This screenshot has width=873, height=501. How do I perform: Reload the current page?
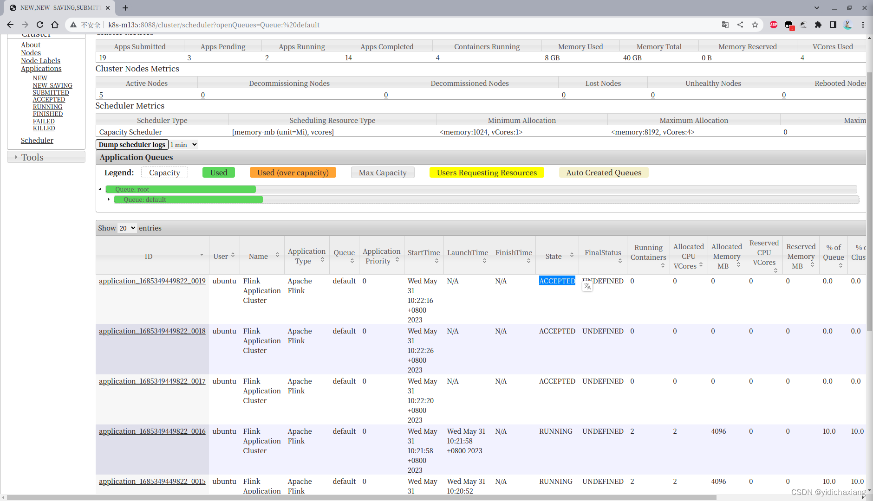point(40,25)
